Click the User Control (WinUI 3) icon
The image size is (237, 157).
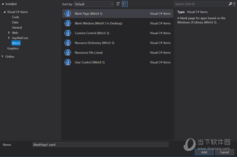click(68, 62)
